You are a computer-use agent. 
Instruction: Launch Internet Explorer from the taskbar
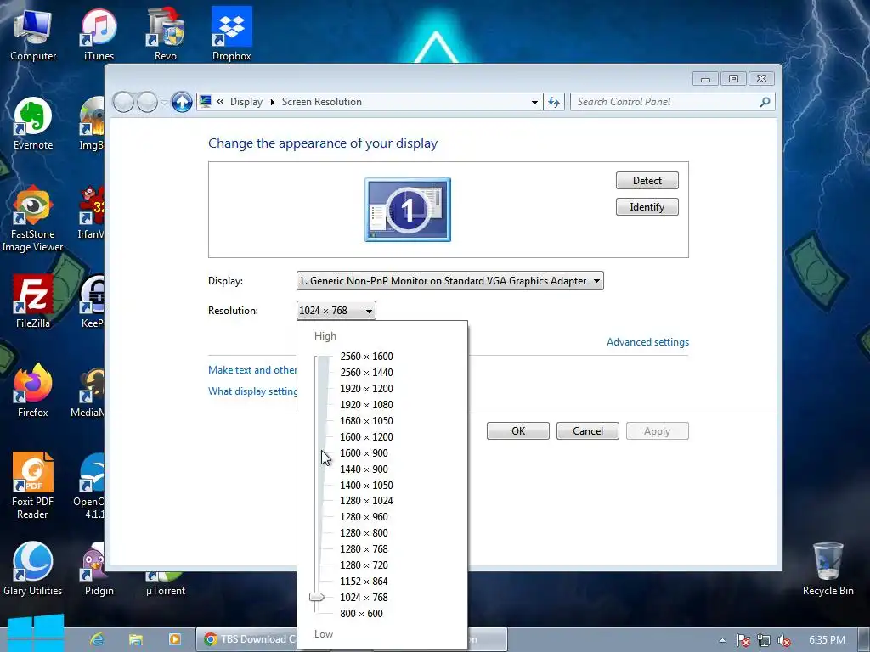[97, 639]
